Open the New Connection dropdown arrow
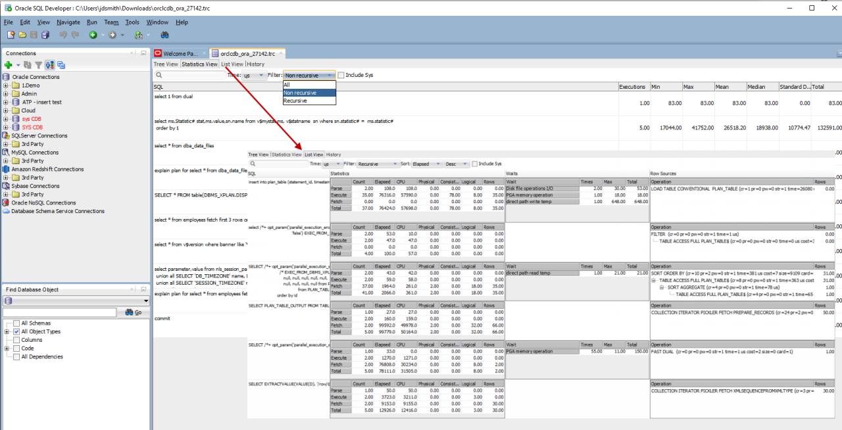842x430 pixels. (18, 66)
